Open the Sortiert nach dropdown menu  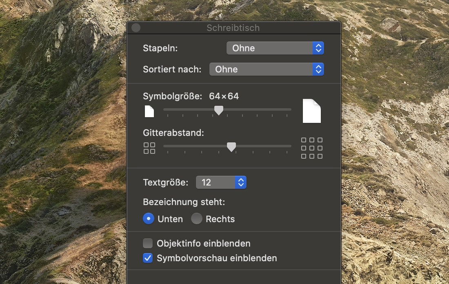tap(261, 69)
